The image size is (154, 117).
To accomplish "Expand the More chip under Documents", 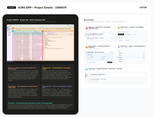I will pos(132,40).
